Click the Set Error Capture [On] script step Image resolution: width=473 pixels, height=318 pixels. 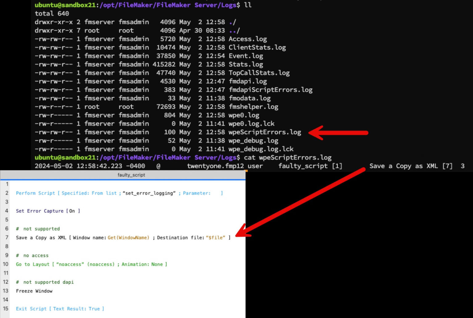pos(48,211)
